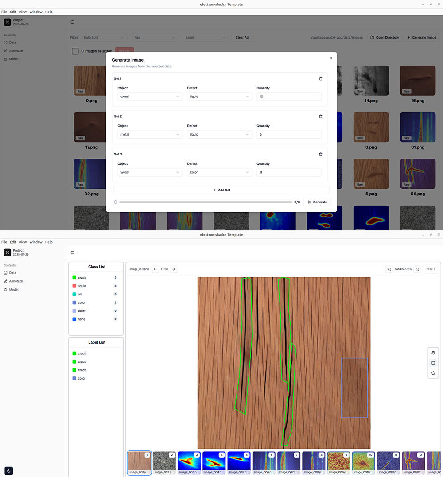Click the Add Set button
The height and width of the screenshot is (477, 443).
pyautogui.click(x=221, y=190)
